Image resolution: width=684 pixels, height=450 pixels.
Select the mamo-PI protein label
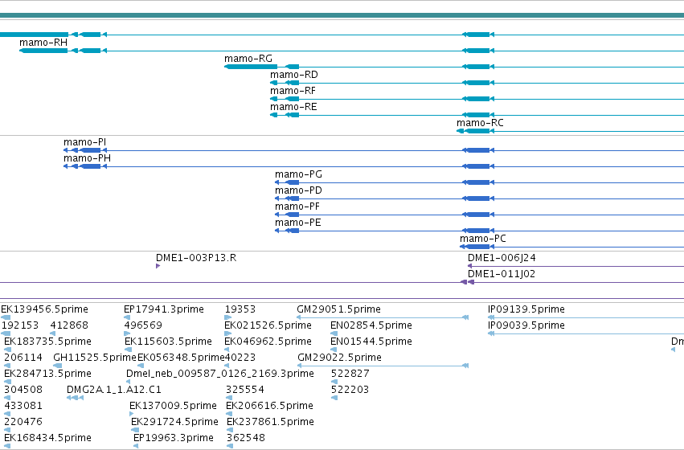click(x=84, y=142)
